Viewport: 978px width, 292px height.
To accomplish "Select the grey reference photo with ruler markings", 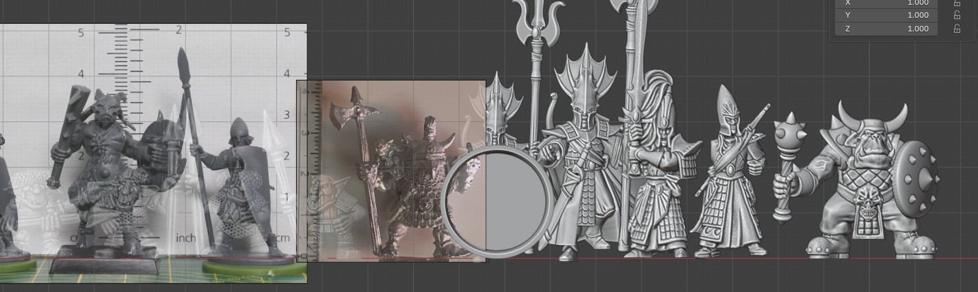I will tap(153, 153).
